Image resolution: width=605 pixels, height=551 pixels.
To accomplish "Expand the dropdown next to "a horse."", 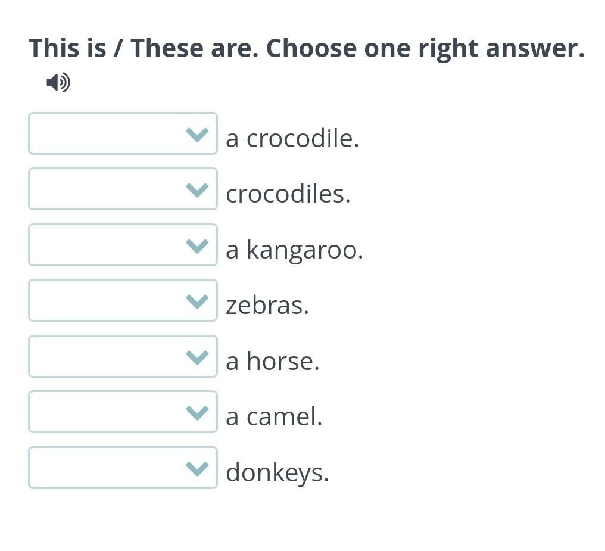I will point(123,357).
